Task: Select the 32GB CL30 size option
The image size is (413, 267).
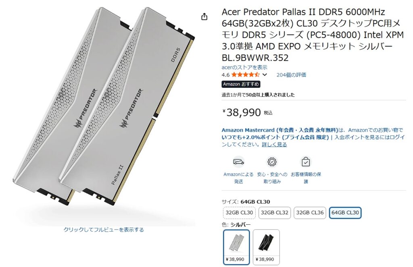Action: click(x=239, y=213)
